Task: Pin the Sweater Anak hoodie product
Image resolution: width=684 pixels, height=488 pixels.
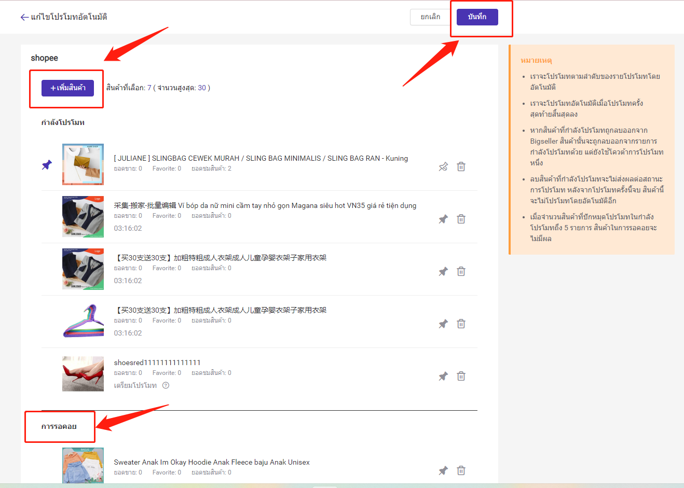Action: pos(443,471)
